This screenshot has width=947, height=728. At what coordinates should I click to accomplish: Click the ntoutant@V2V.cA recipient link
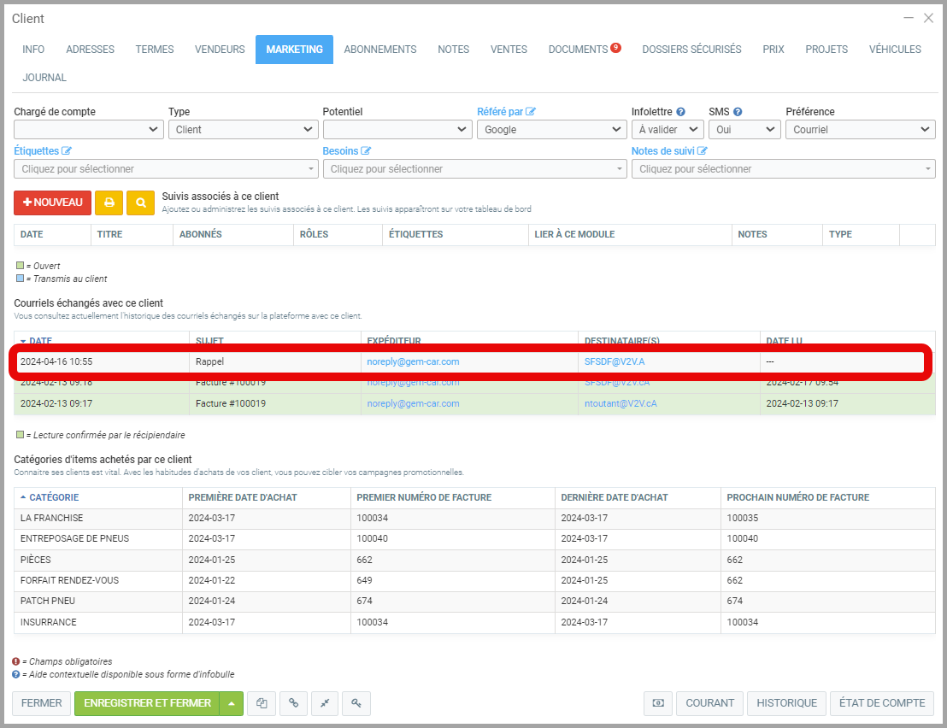(x=621, y=403)
